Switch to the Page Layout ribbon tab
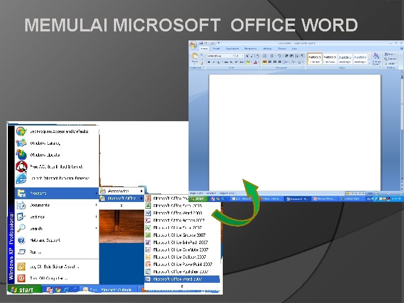404x303 pixels. point(232,49)
